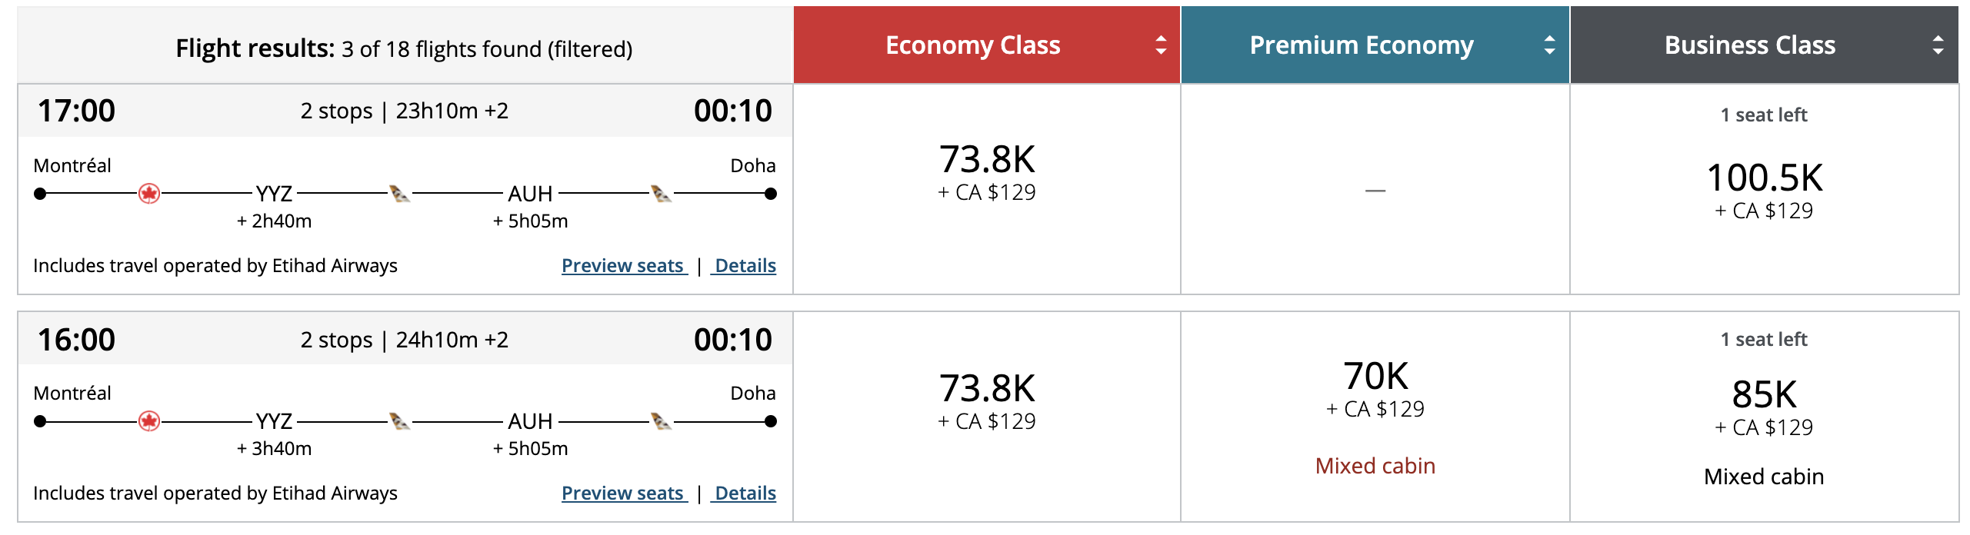
Task: Open Details for the 16:00 flight
Action: point(745,493)
